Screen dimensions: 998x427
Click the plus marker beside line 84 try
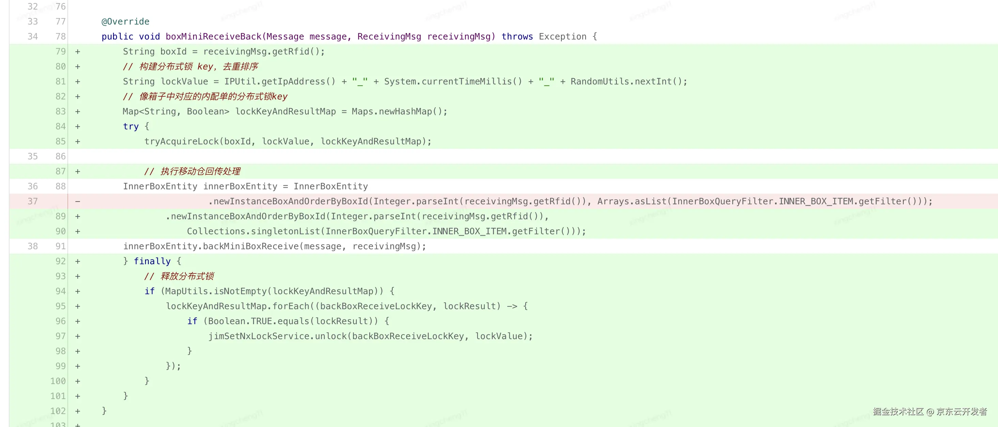(77, 126)
